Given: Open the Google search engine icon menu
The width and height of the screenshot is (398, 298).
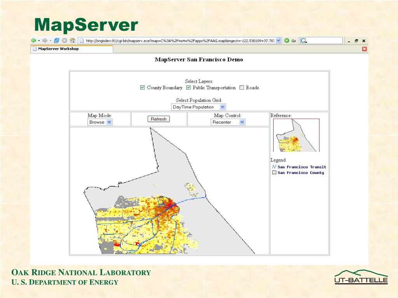Looking at the screenshot, I should (x=304, y=40).
